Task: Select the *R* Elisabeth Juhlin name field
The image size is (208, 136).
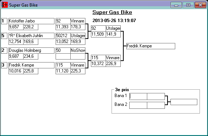Action: click(31, 36)
